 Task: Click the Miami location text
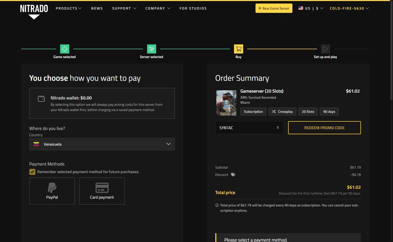(245, 102)
